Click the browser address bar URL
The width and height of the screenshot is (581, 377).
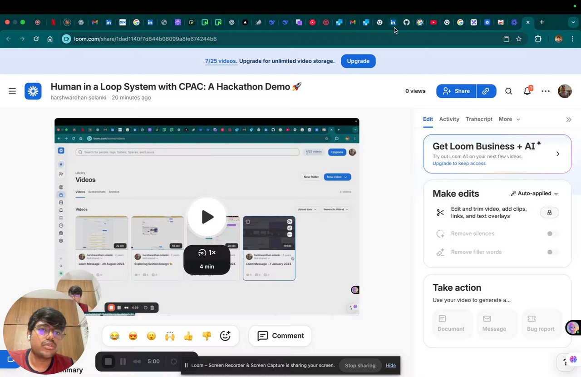click(x=145, y=39)
